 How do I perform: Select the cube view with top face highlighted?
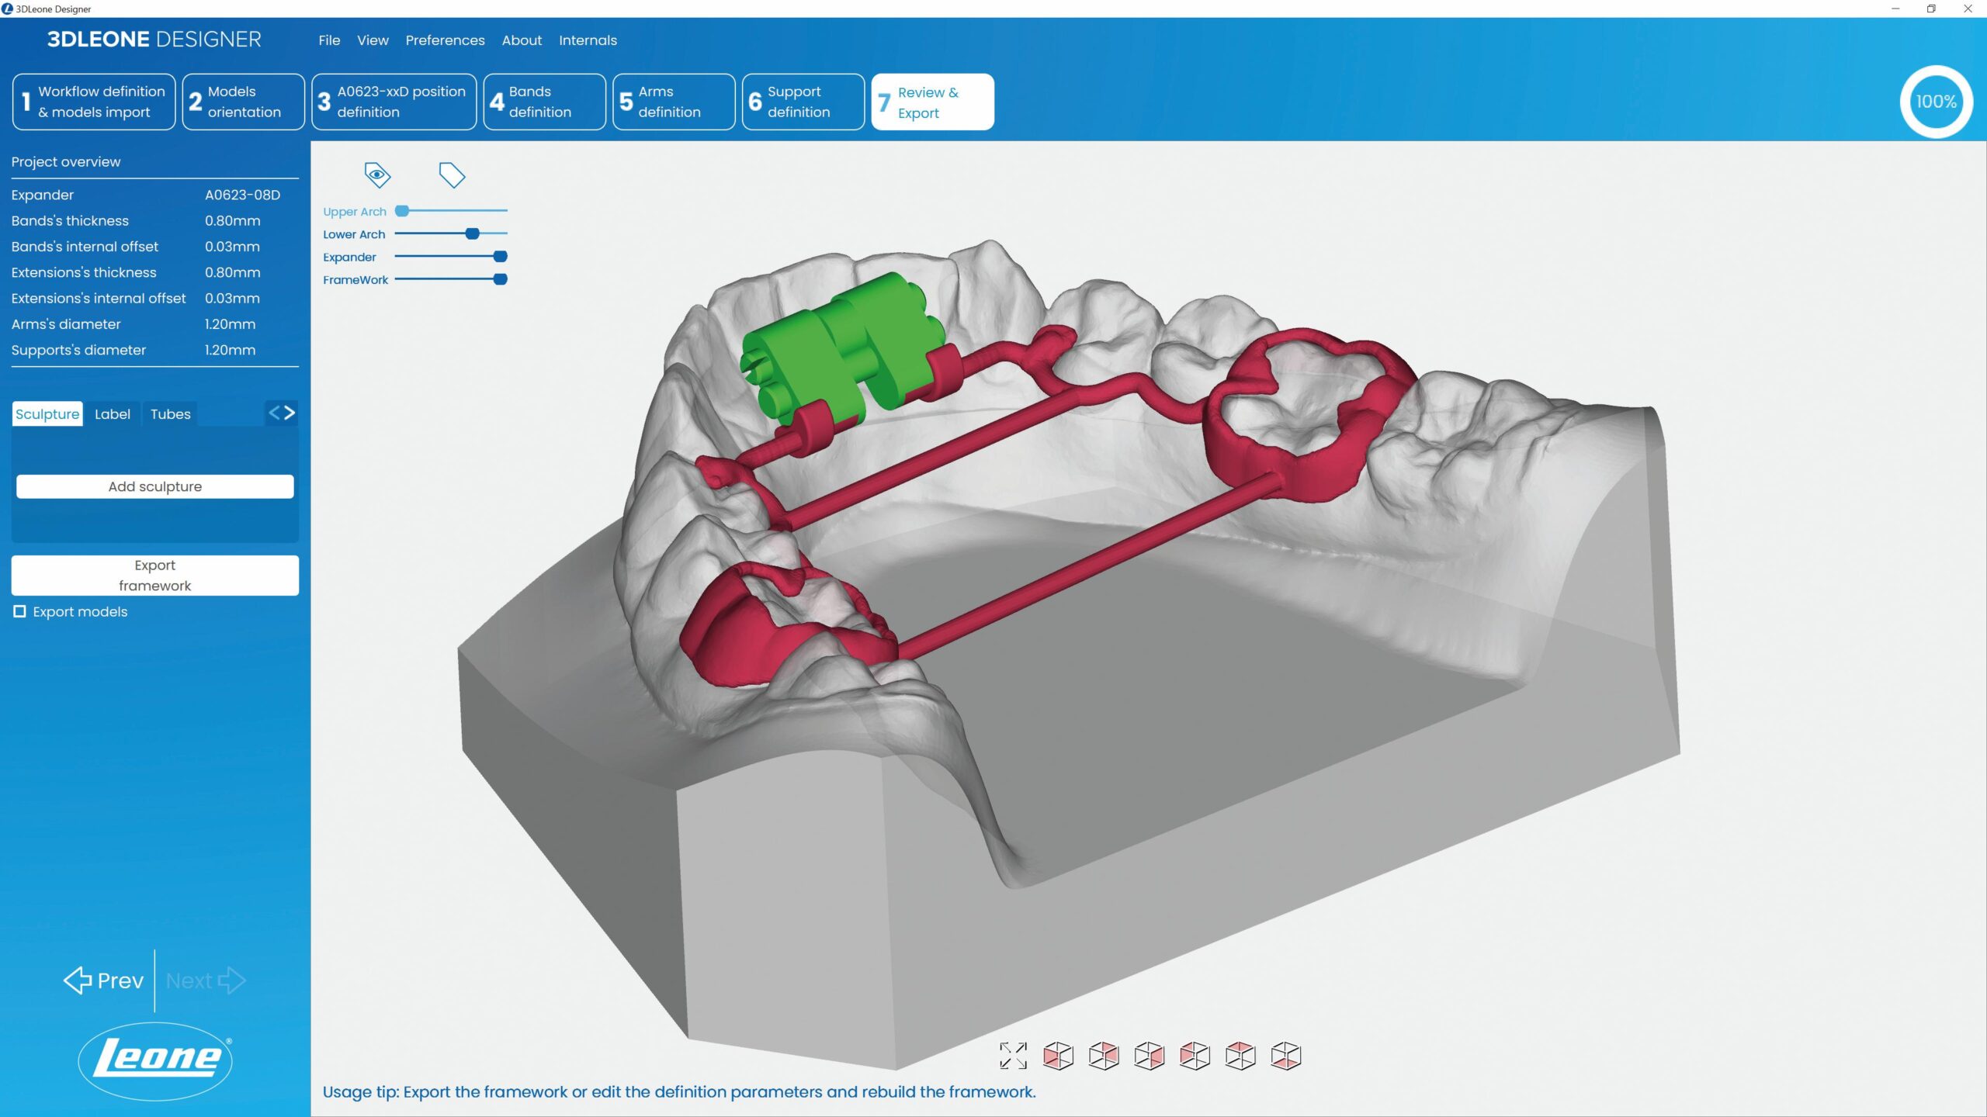click(x=1240, y=1056)
